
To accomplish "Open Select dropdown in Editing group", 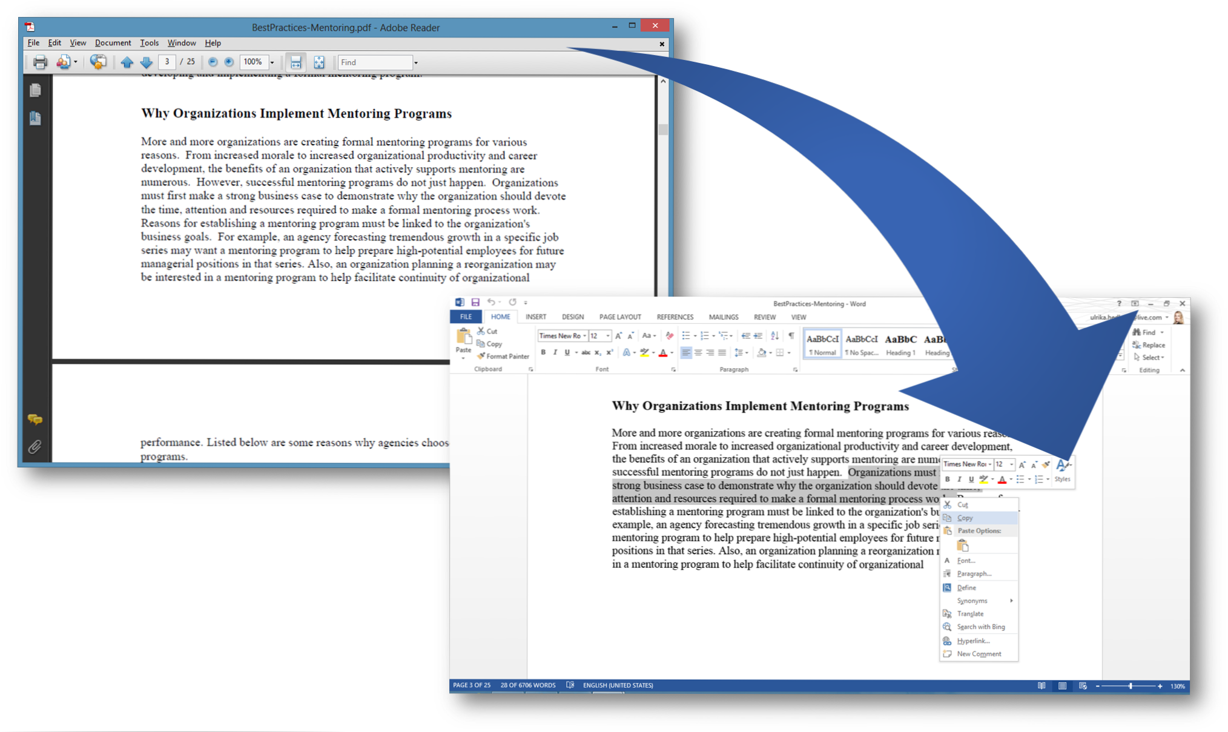I will [x=1149, y=357].
